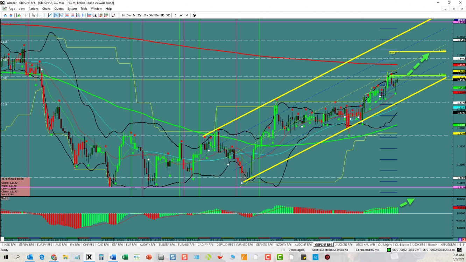Switch to the AUDCHF RF6 tab
466x262 pixels.
click(304, 245)
